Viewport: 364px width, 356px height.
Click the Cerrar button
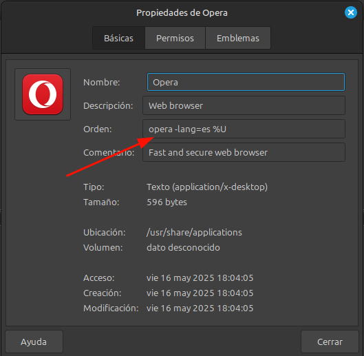click(330, 342)
